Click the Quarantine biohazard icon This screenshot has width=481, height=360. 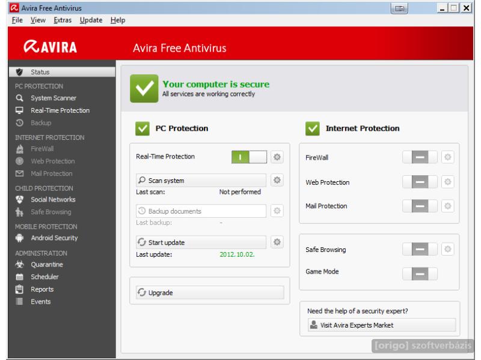19,264
